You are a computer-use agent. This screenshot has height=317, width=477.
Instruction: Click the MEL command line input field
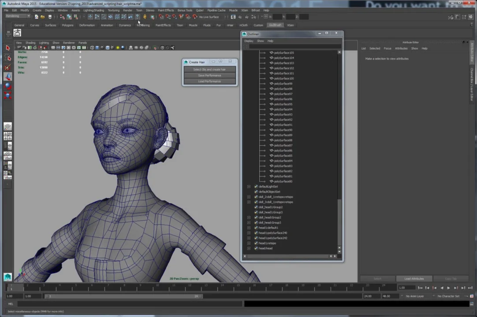(x=130, y=304)
